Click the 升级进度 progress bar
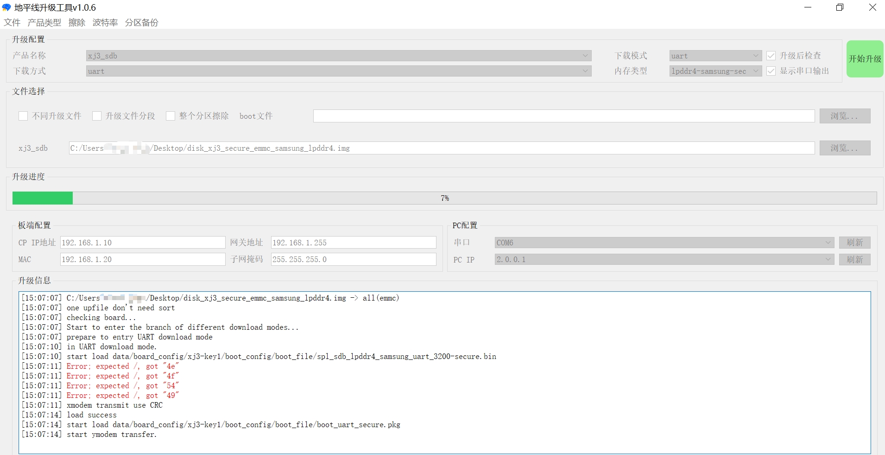This screenshot has width=885, height=455. (x=444, y=198)
